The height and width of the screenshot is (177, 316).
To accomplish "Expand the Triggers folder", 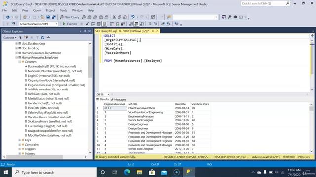I will (20, 149).
